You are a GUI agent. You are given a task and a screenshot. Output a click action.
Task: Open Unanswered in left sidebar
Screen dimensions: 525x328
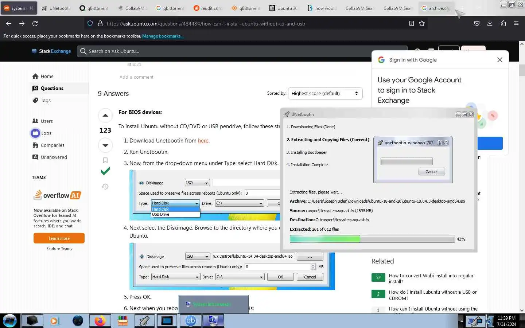tap(50, 157)
